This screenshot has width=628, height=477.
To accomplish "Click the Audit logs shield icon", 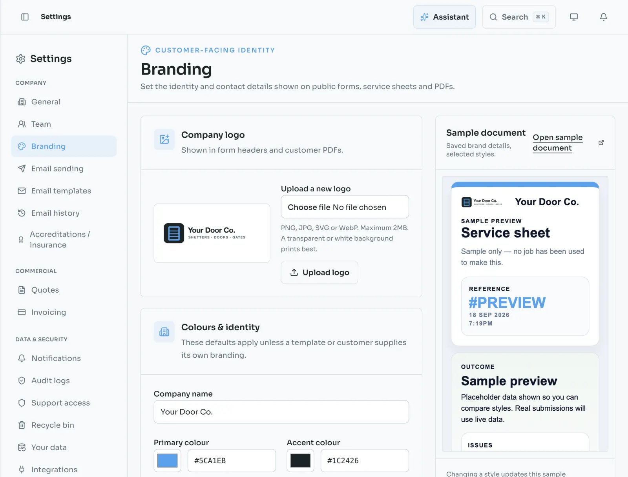I will pos(22,381).
